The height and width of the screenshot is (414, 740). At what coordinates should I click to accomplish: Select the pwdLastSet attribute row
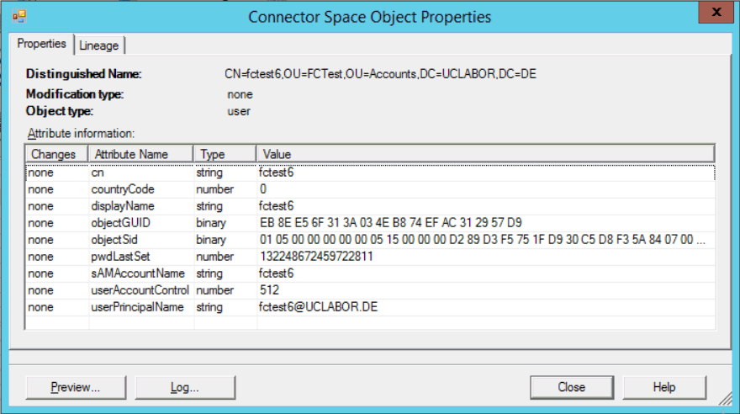pos(371,257)
